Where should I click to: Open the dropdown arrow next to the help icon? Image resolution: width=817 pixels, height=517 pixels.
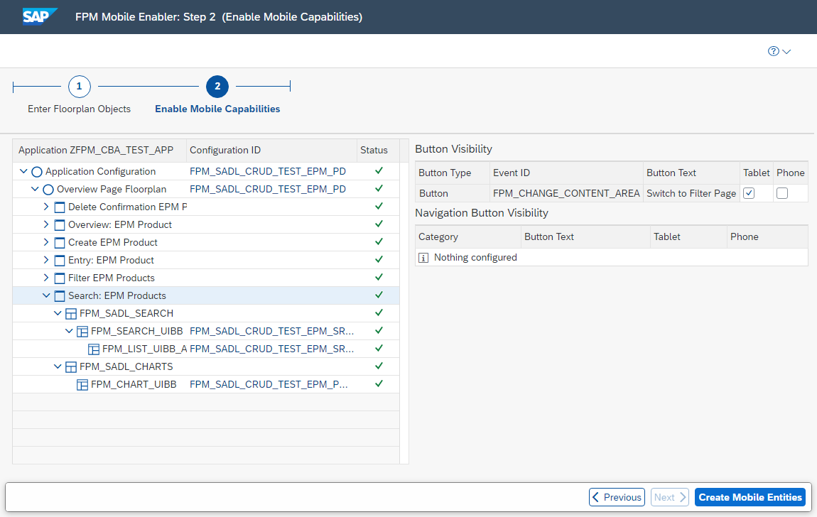click(x=786, y=51)
